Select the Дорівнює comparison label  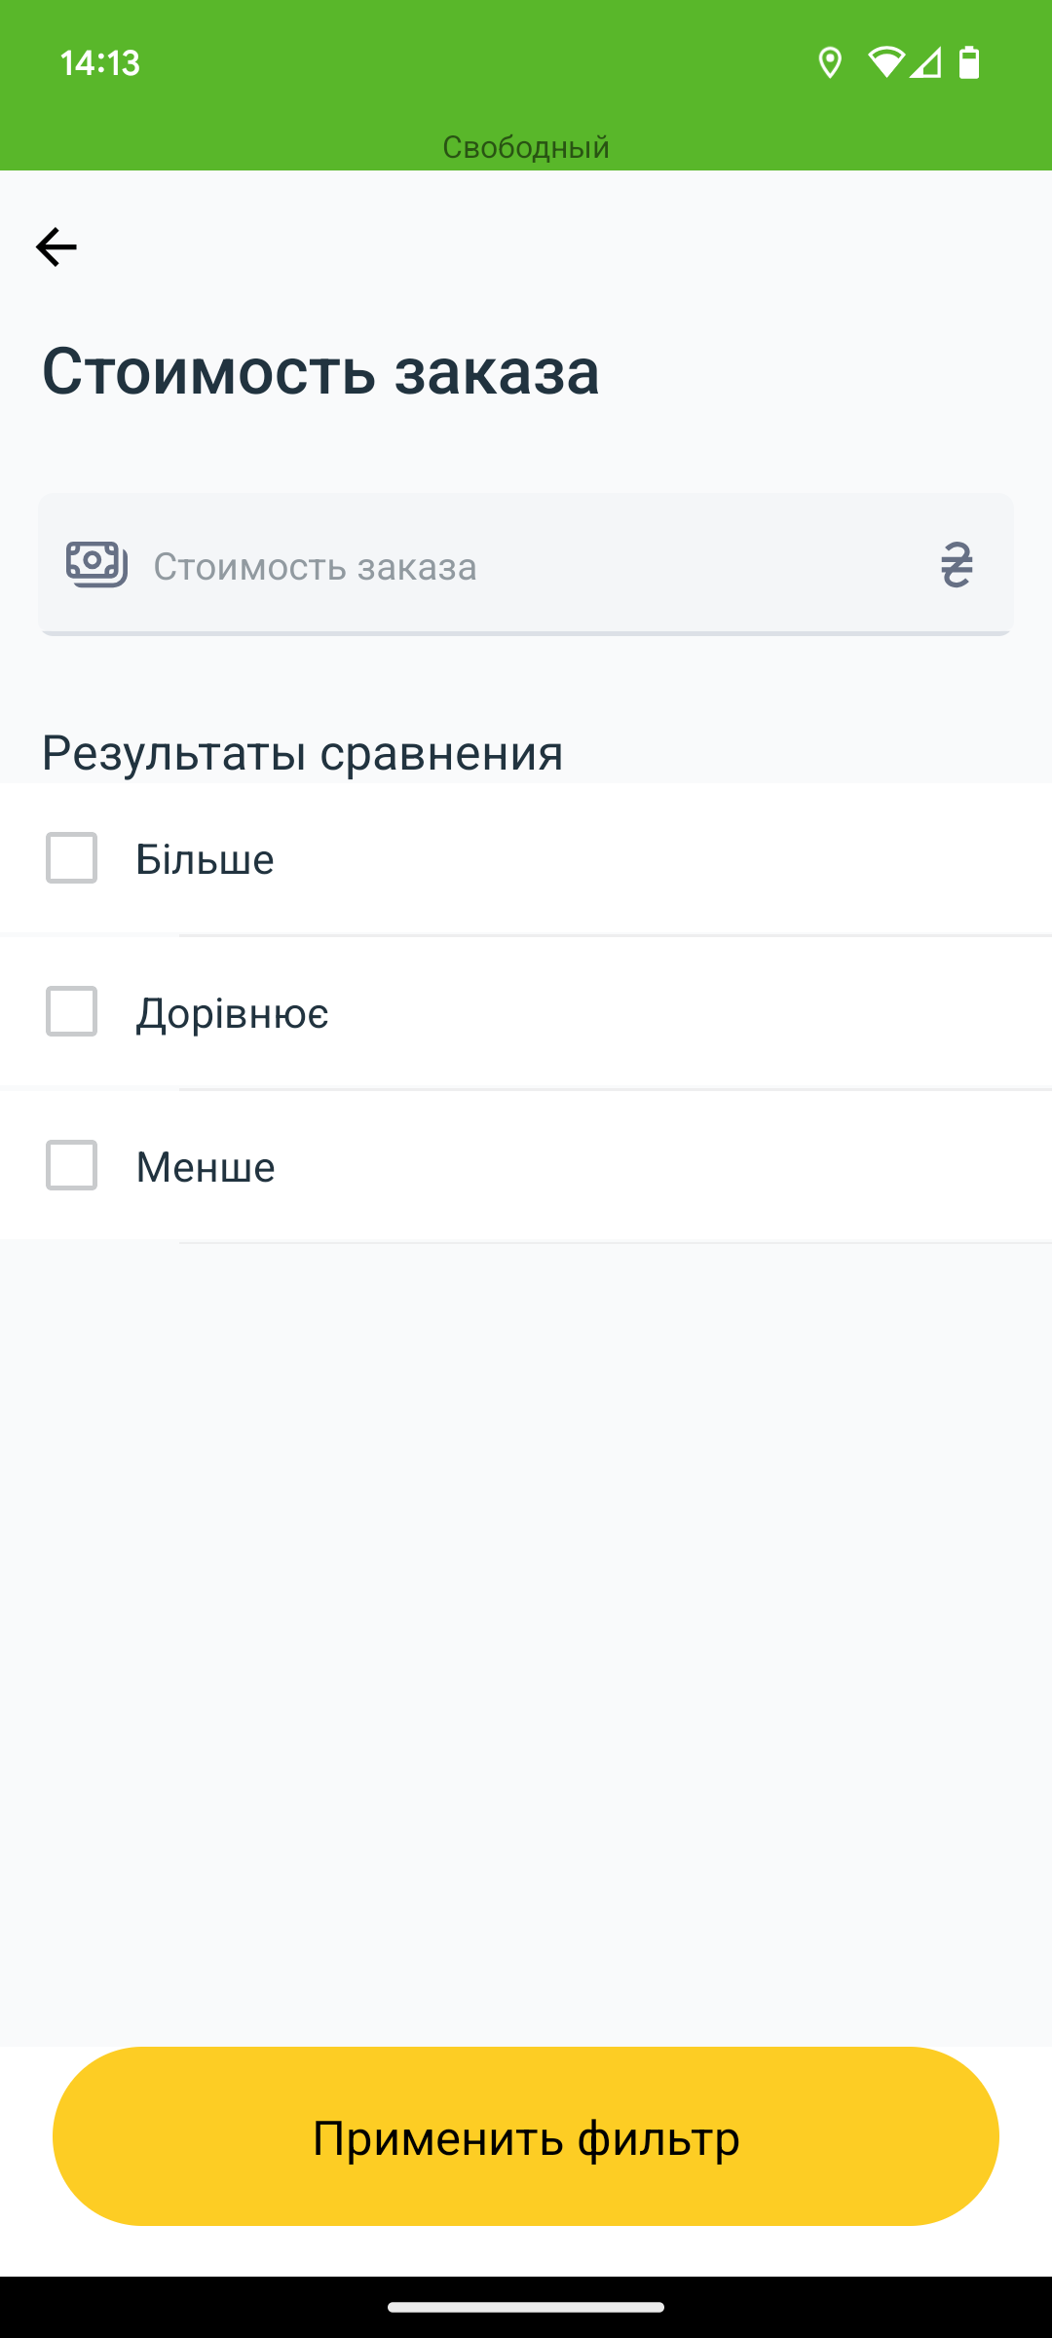(232, 1013)
